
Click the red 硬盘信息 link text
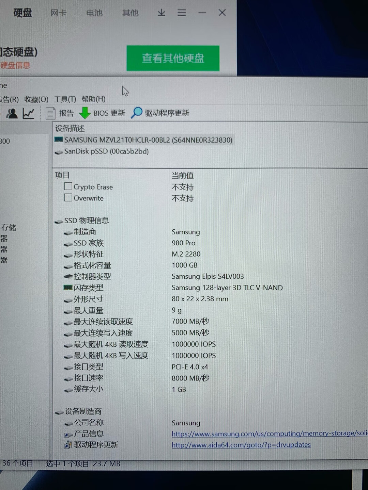click(15, 65)
